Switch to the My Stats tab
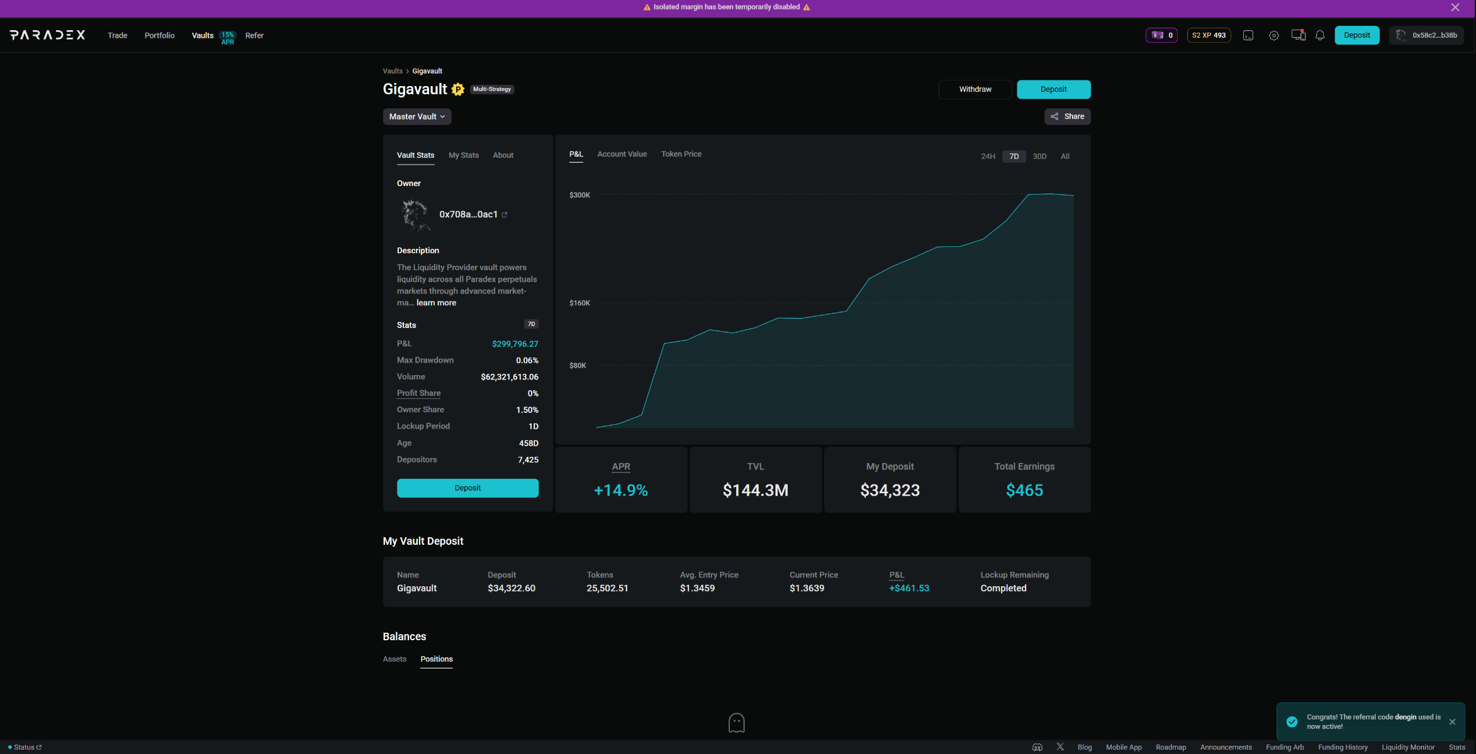This screenshot has height=754, width=1476. [x=463, y=155]
